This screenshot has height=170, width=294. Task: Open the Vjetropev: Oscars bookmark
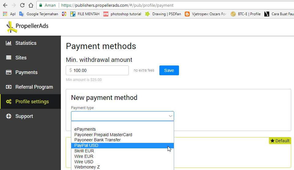pyautogui.click(x=206, y=14)
